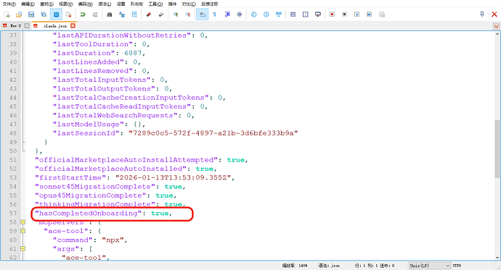
Task: Click the scrollbar up arrow
Action: (x=497, y=34)
